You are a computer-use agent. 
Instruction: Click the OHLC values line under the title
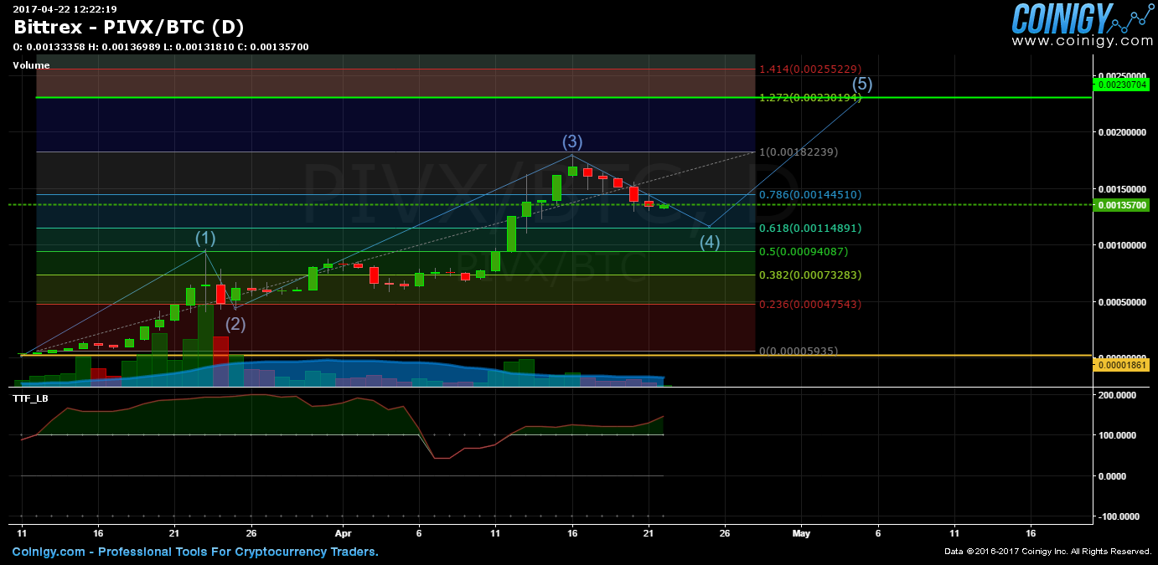click(161, 47)
